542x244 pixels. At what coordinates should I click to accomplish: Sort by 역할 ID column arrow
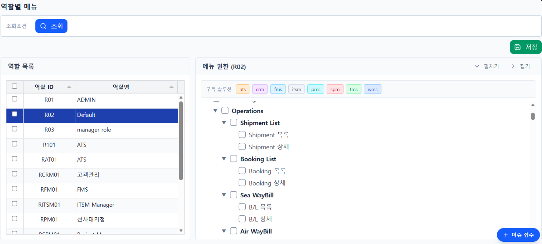click(x=69, y=87)
